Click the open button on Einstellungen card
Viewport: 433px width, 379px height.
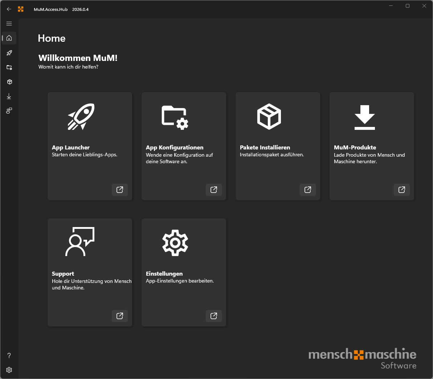click(214, 316)
